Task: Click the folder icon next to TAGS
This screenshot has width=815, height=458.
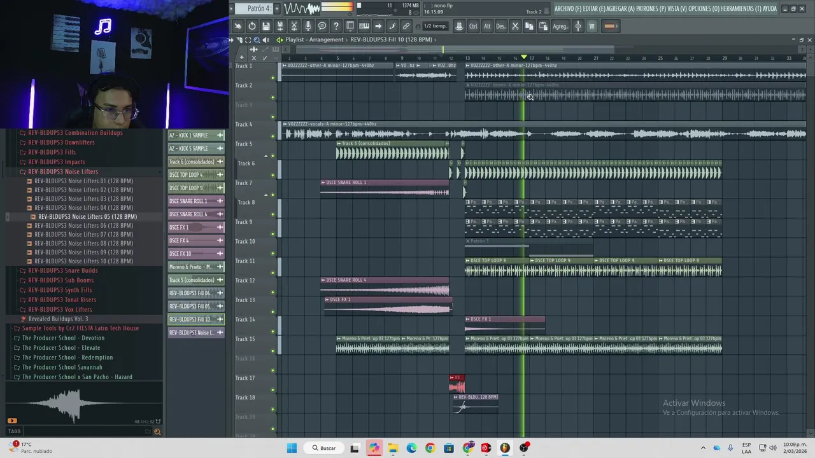Action: tap(148, 431)
